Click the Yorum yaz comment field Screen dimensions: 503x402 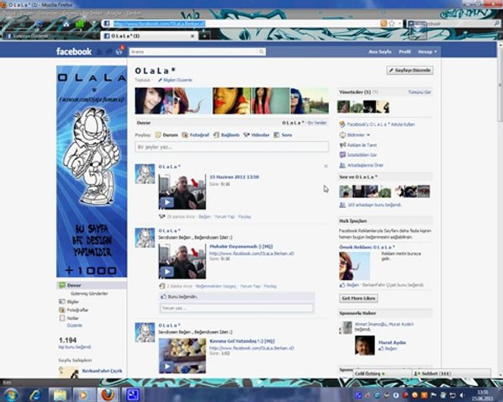(x=236, y=308)
